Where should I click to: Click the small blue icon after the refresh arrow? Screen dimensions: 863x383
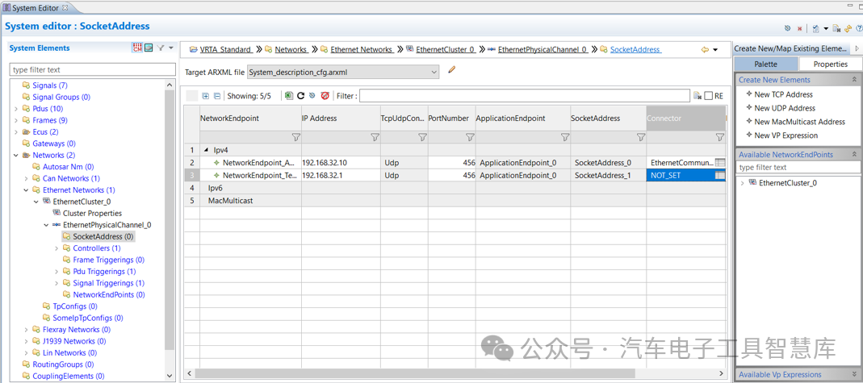click(312, 96)
